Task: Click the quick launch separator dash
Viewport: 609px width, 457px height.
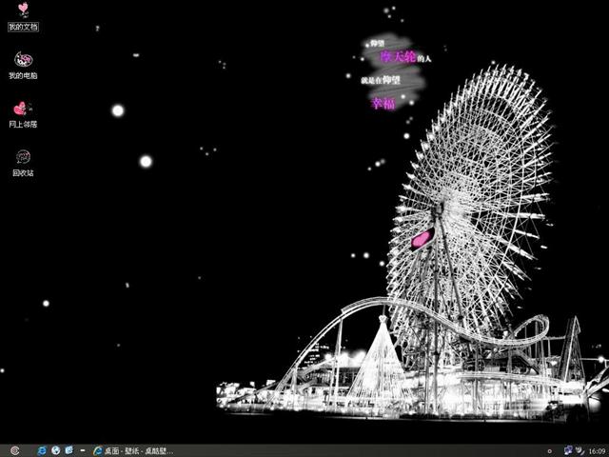Action: point(83,449)
